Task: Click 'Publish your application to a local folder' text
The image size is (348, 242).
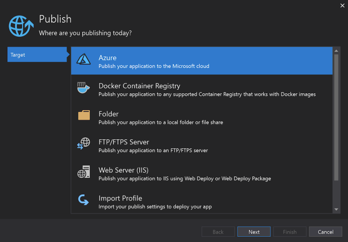Action: click(x=161, y=123)
